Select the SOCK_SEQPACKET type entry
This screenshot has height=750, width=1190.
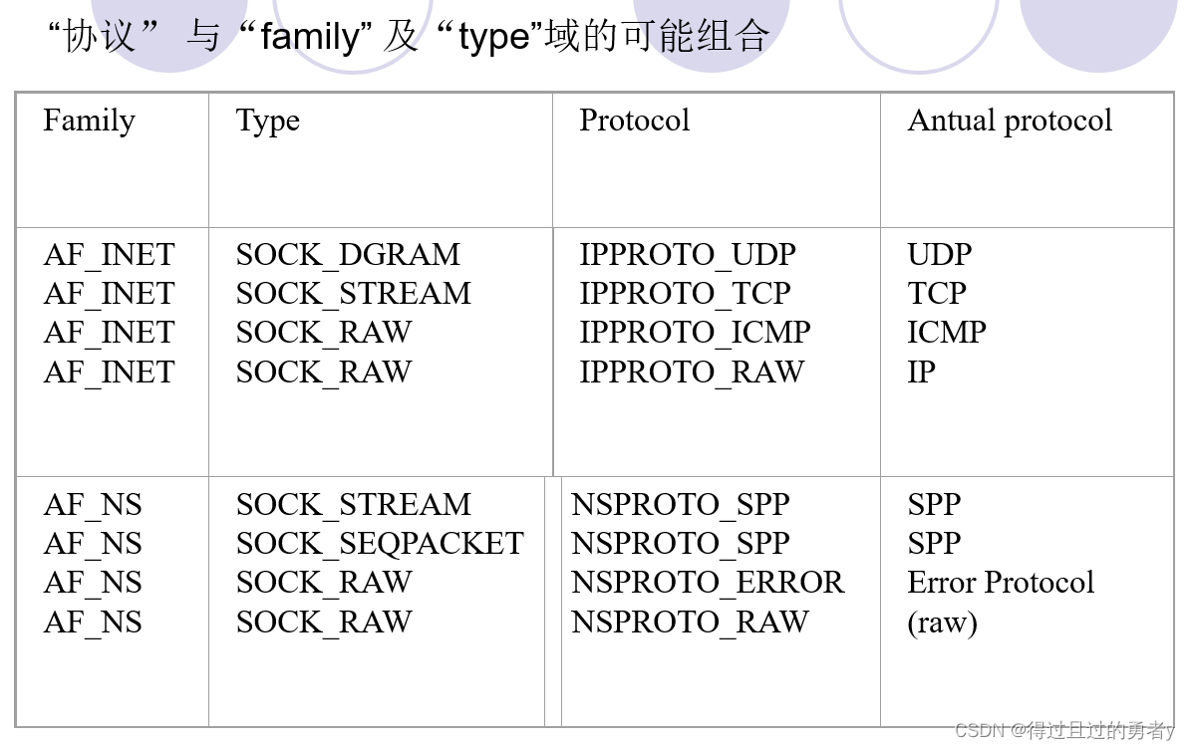pyautogui.click(x=380, y=544)
